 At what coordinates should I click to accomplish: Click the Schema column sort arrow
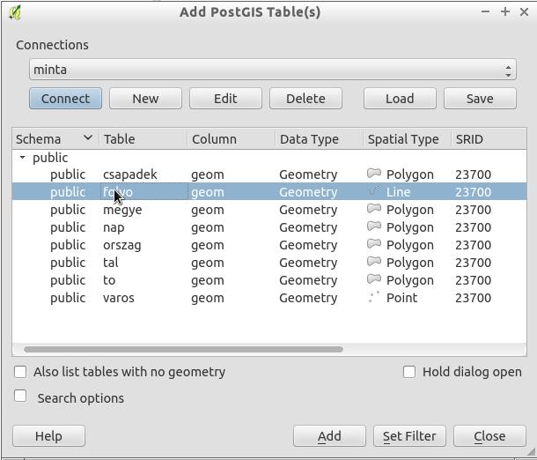pyautogui.click(x=88, y=137)
